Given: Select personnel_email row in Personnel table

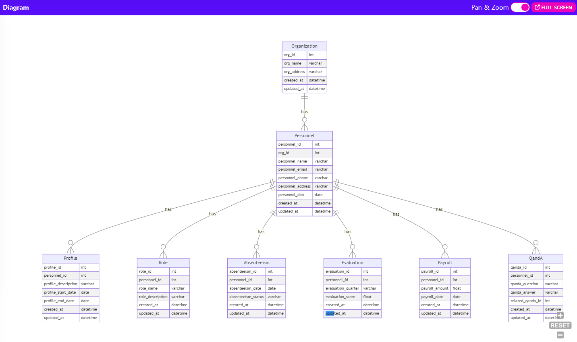Looking at the screenshot, I should click(x=293, y=169).
